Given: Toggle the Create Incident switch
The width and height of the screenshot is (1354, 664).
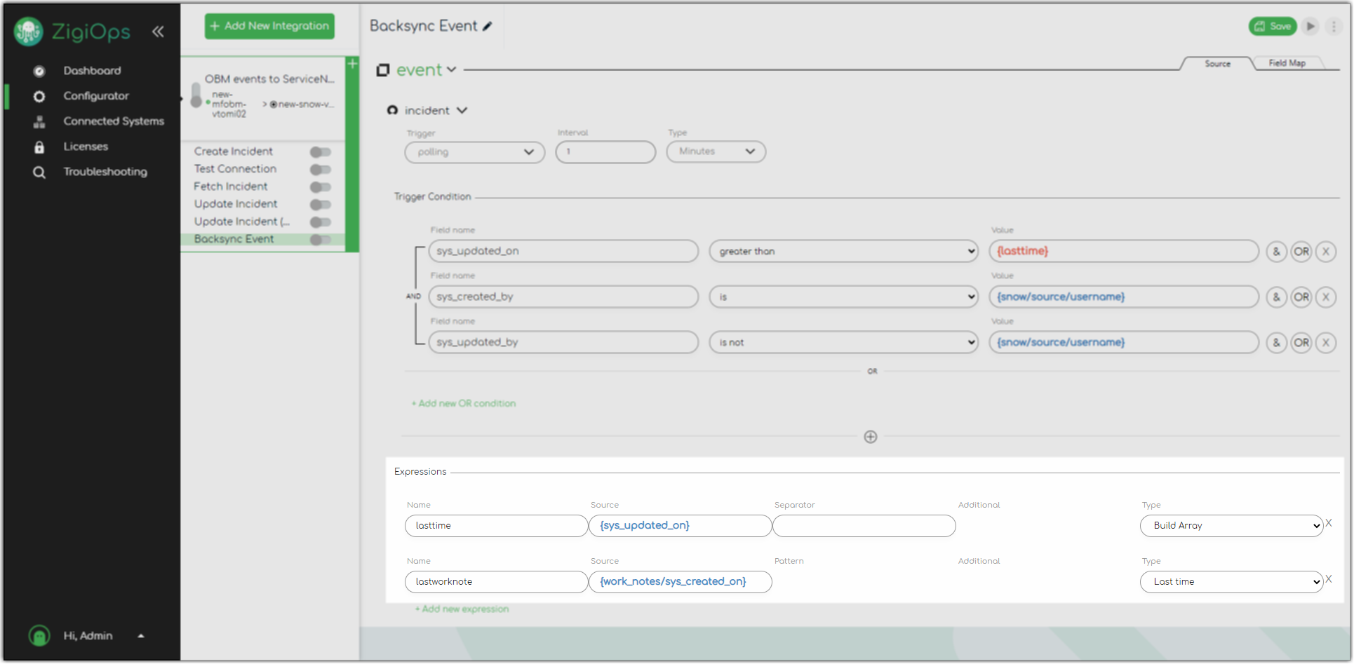Looking at the screenshot, I should (320, 152).
